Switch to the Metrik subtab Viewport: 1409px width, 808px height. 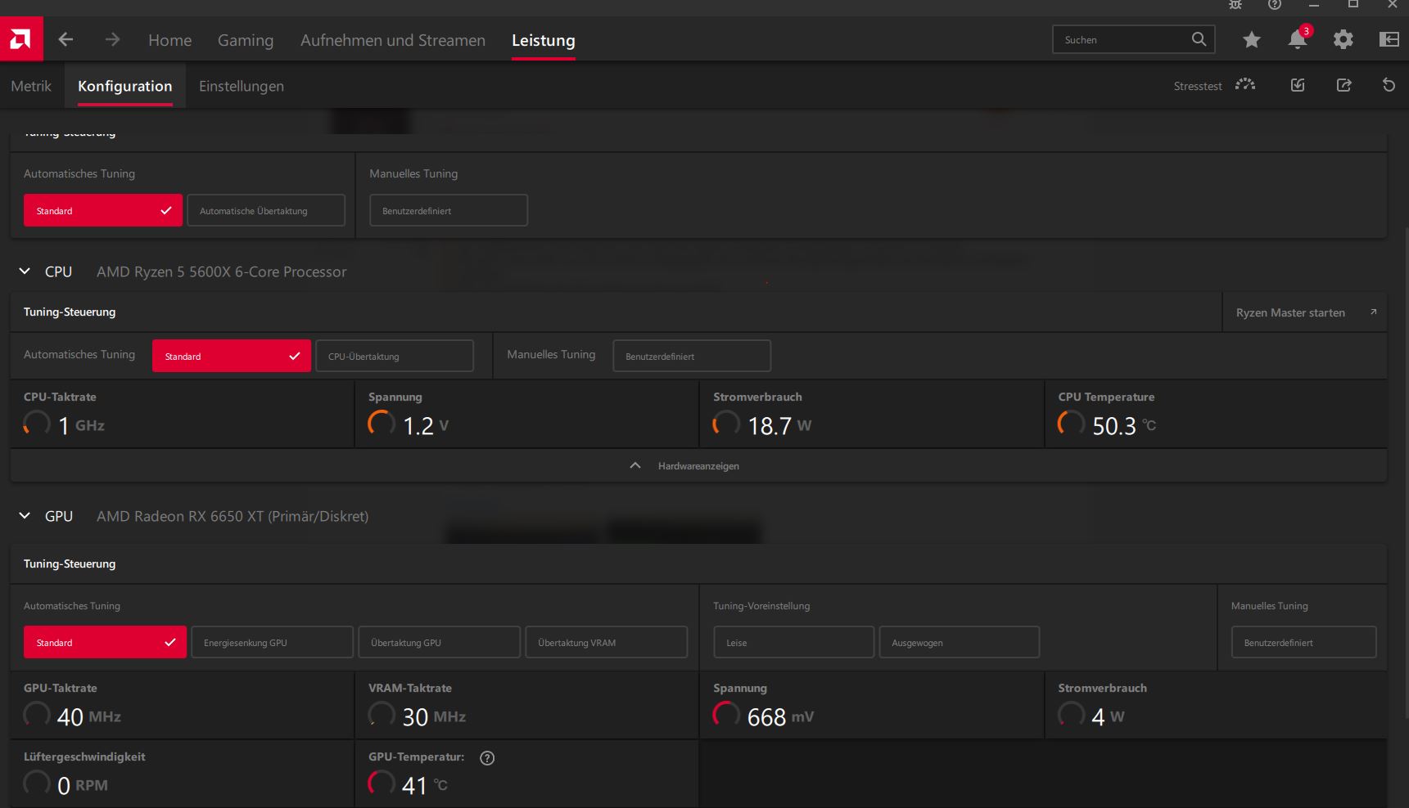tap(31, 86)
